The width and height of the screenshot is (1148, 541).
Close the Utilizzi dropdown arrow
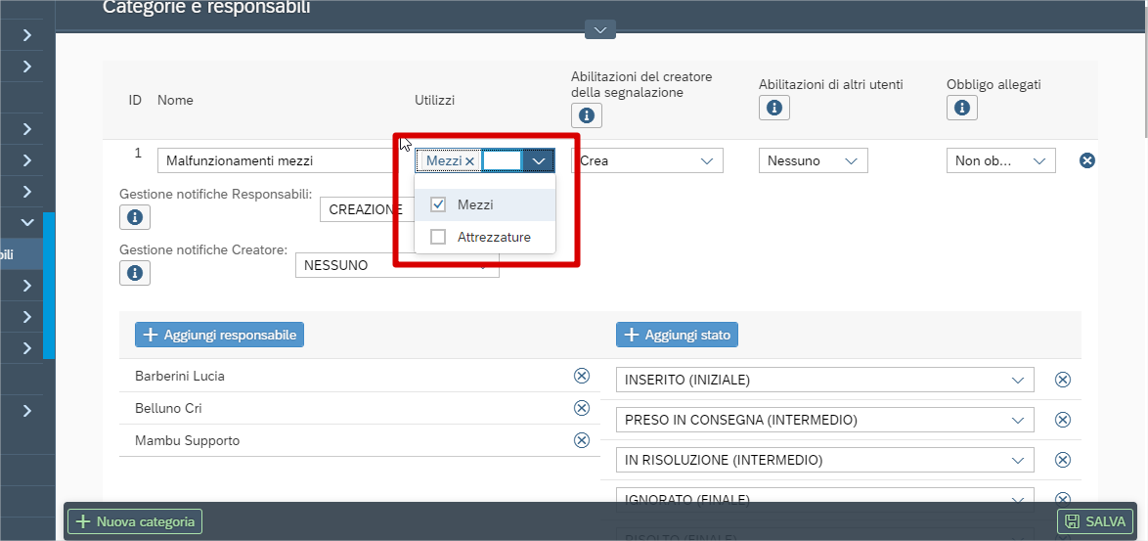click(x=539, y=160)
